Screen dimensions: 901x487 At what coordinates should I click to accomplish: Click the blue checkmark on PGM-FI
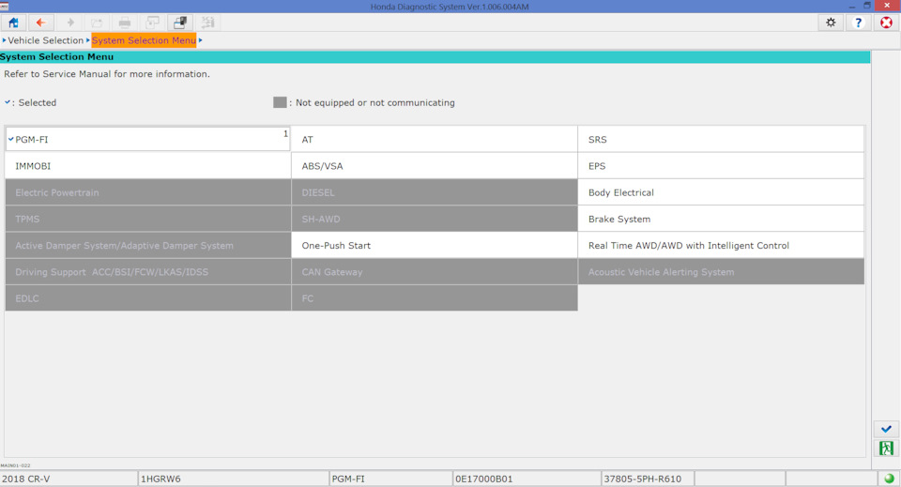coord(10,139)
